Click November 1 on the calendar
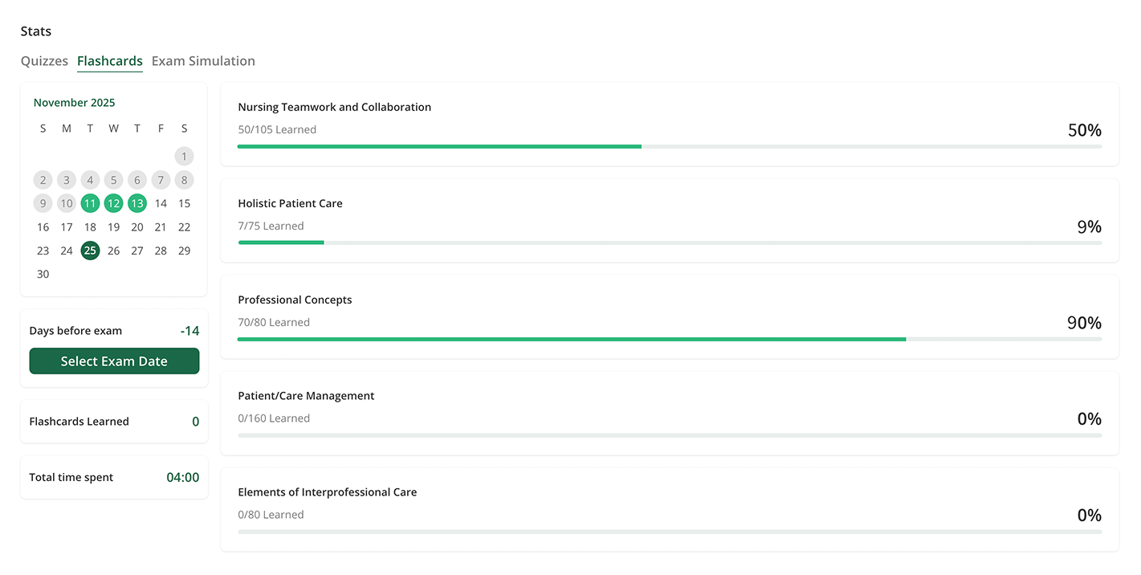This screenshot has width=1141, height=575. point(184,157)
